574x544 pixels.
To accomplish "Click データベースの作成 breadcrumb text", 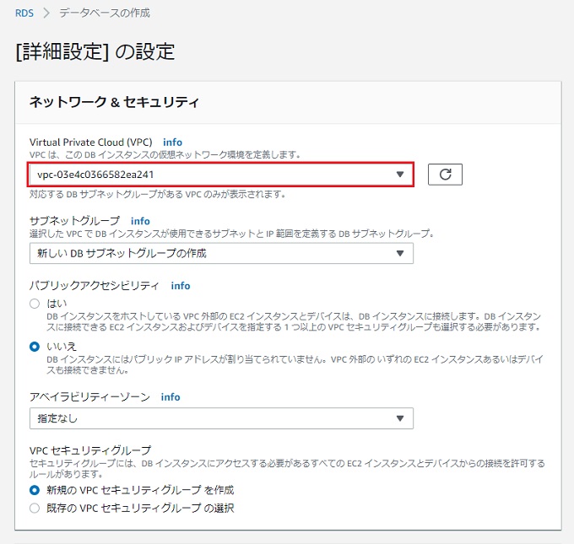I will click(x=105, y=13).
